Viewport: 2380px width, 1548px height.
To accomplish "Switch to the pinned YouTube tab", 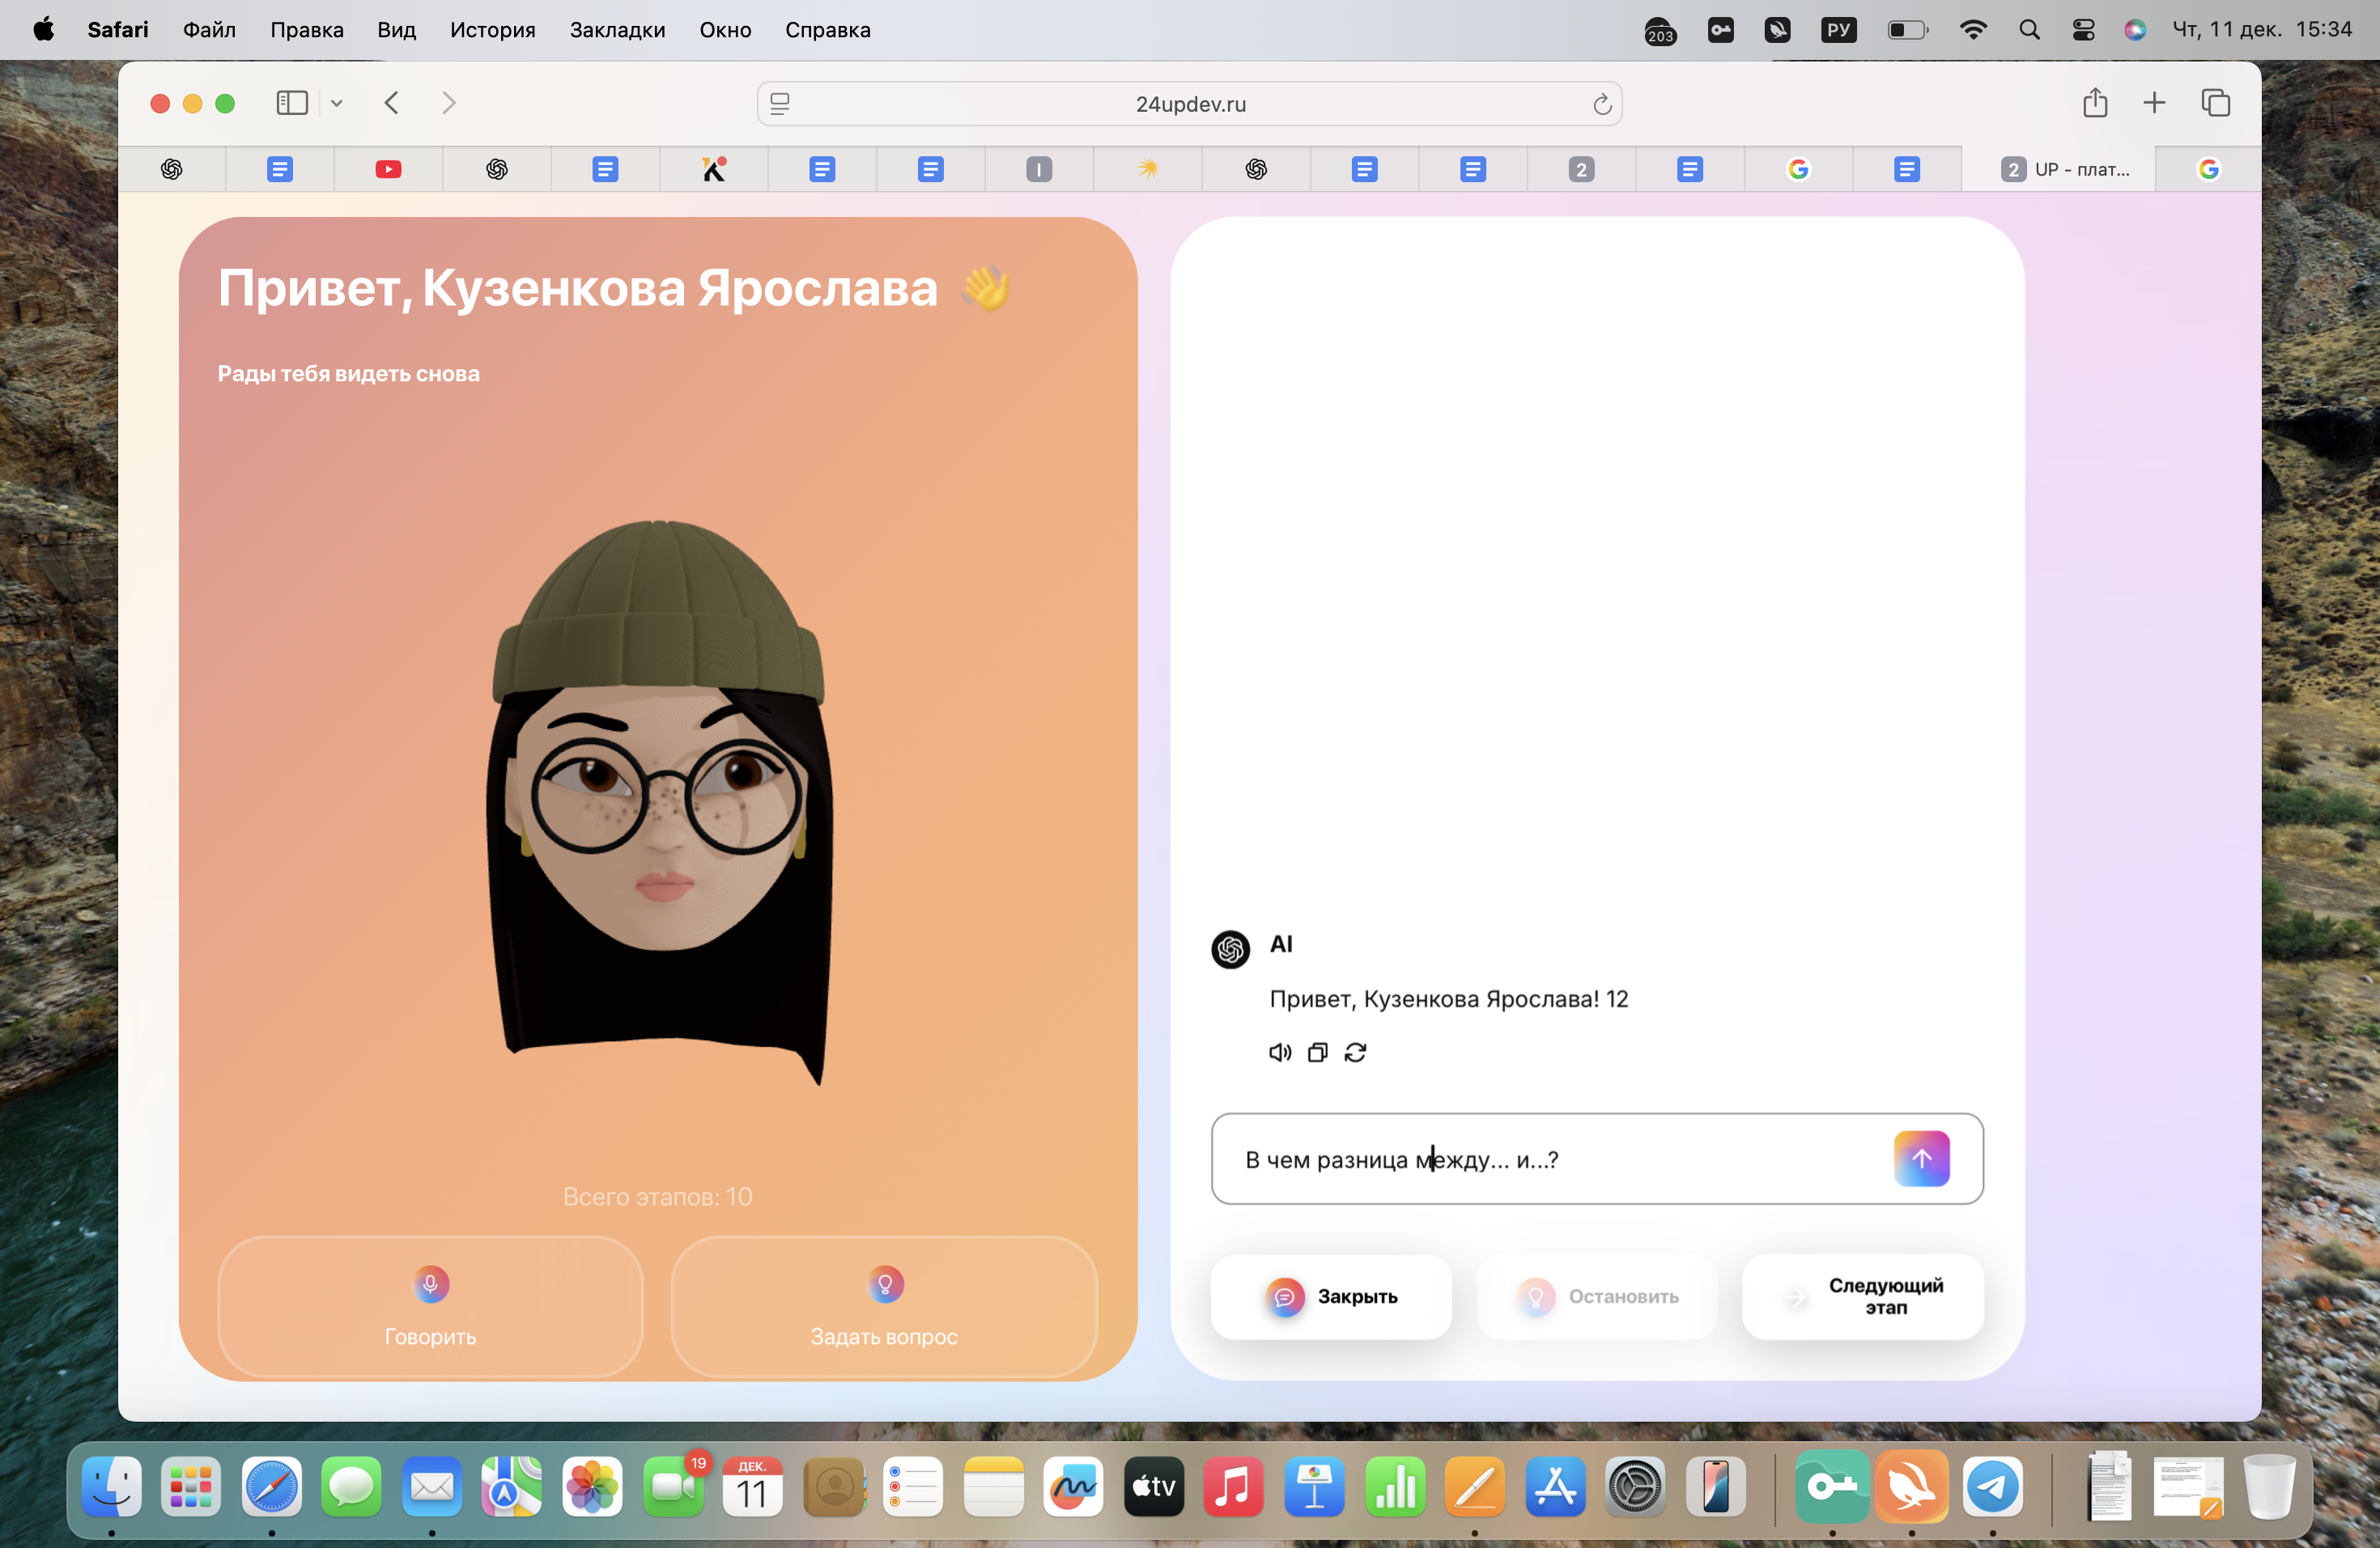I will pos(388,169).
